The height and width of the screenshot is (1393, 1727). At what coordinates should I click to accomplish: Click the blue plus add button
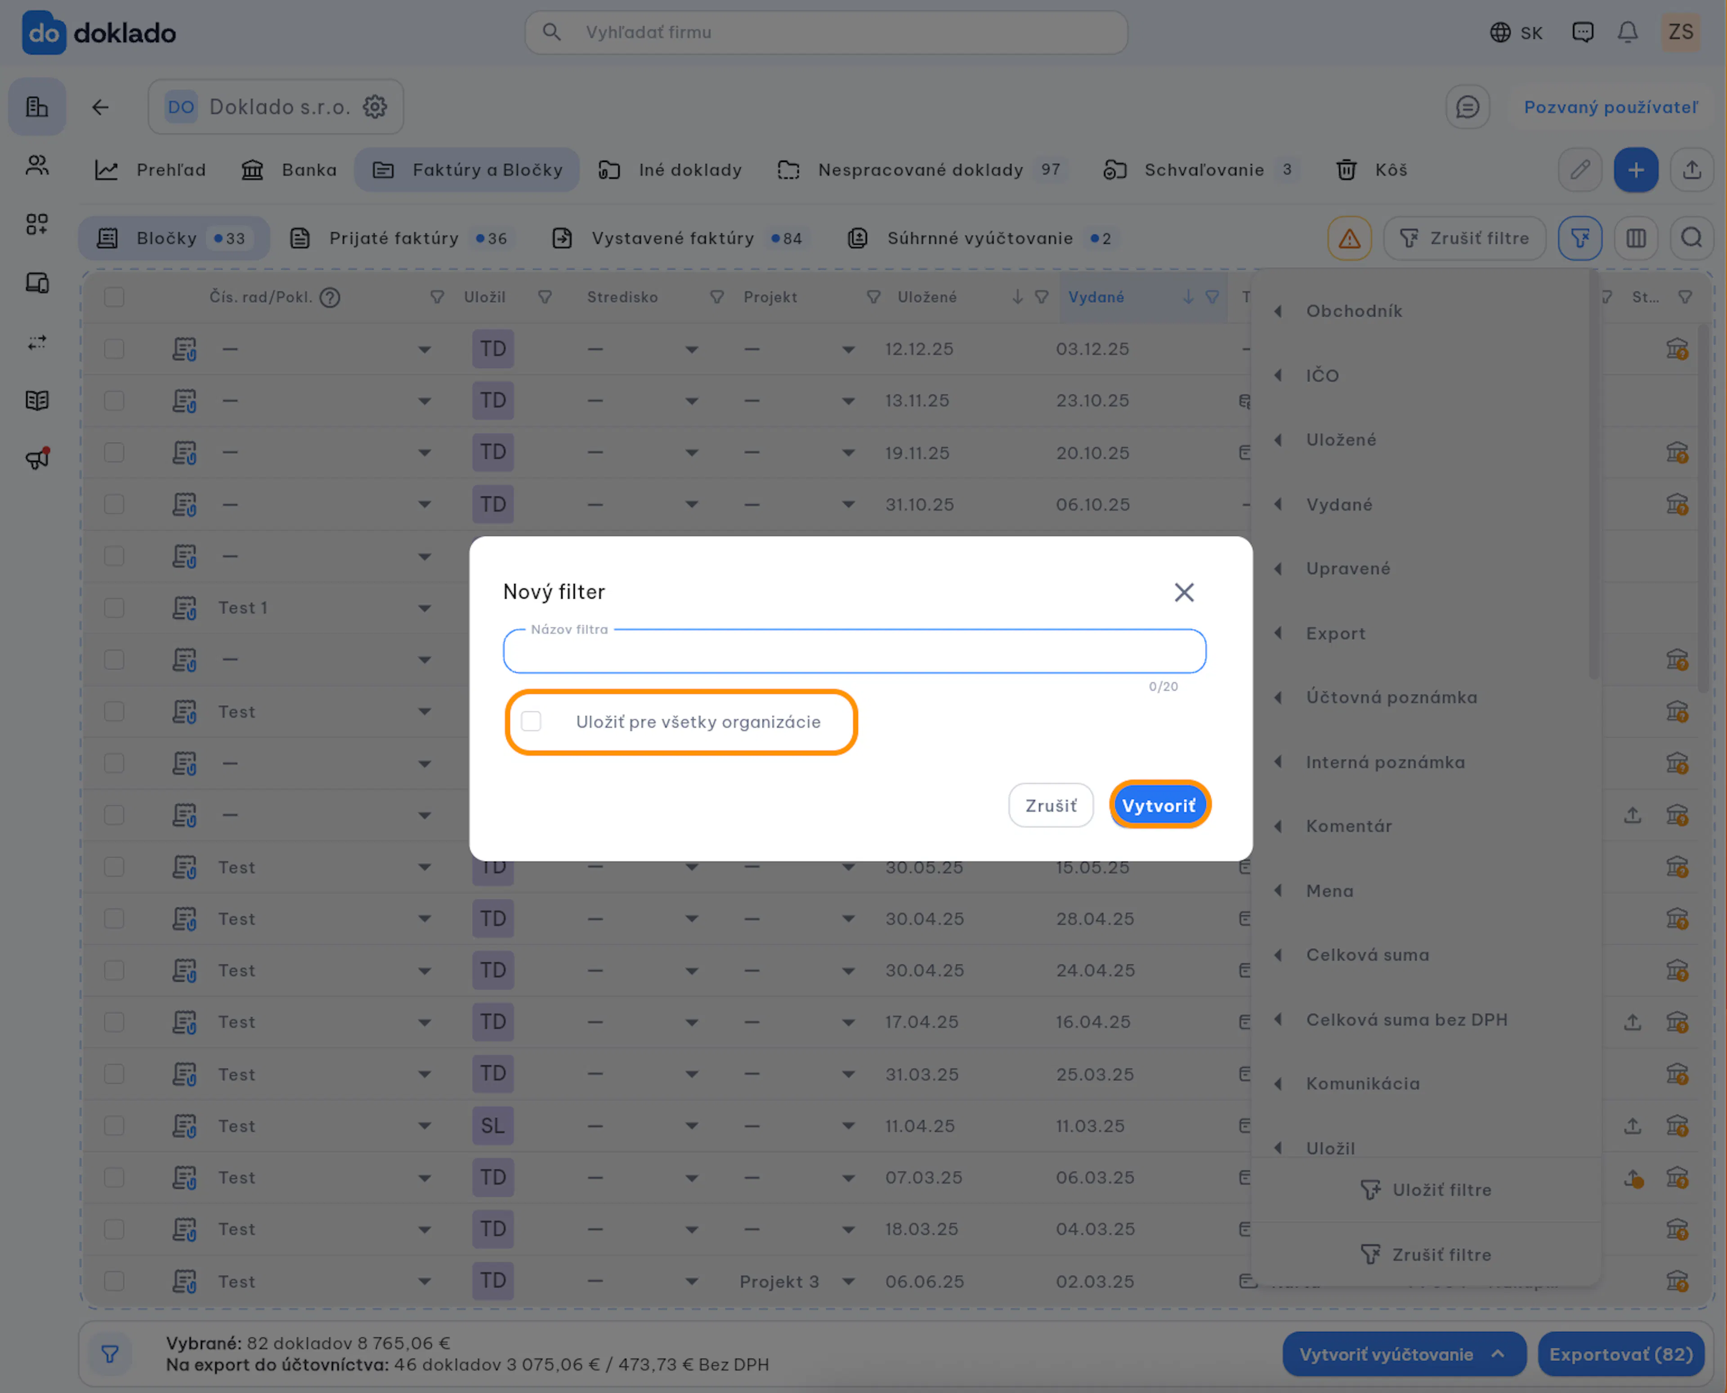coord(1636,169)
